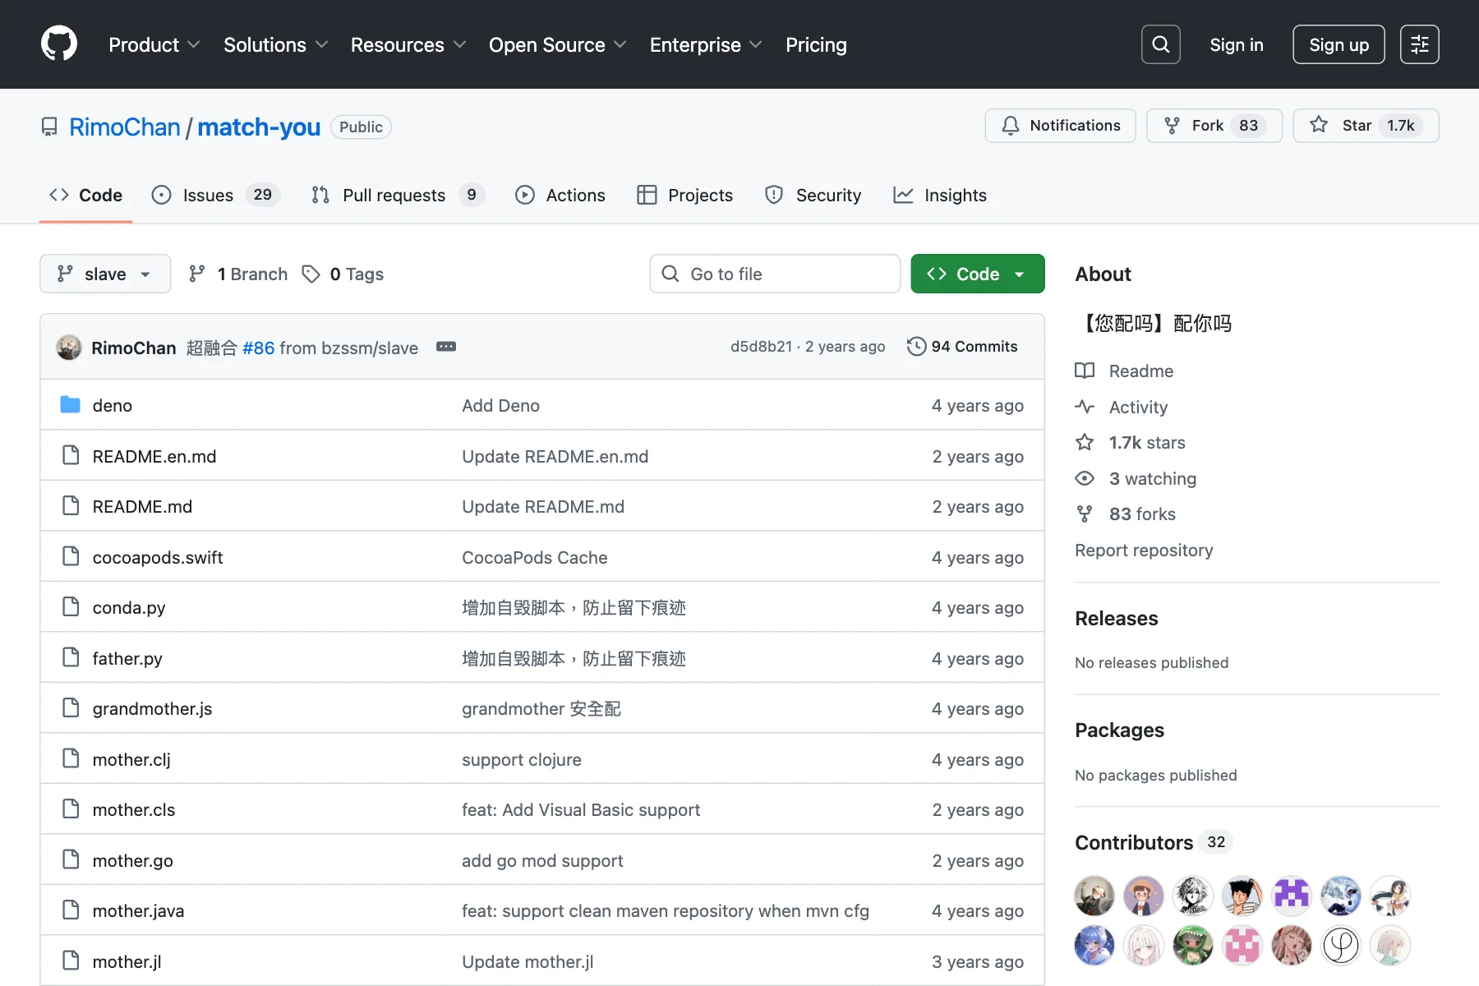View the 94 Commits history
The height and width of the screenshot is (986, 1479).
tap(962, 347)
